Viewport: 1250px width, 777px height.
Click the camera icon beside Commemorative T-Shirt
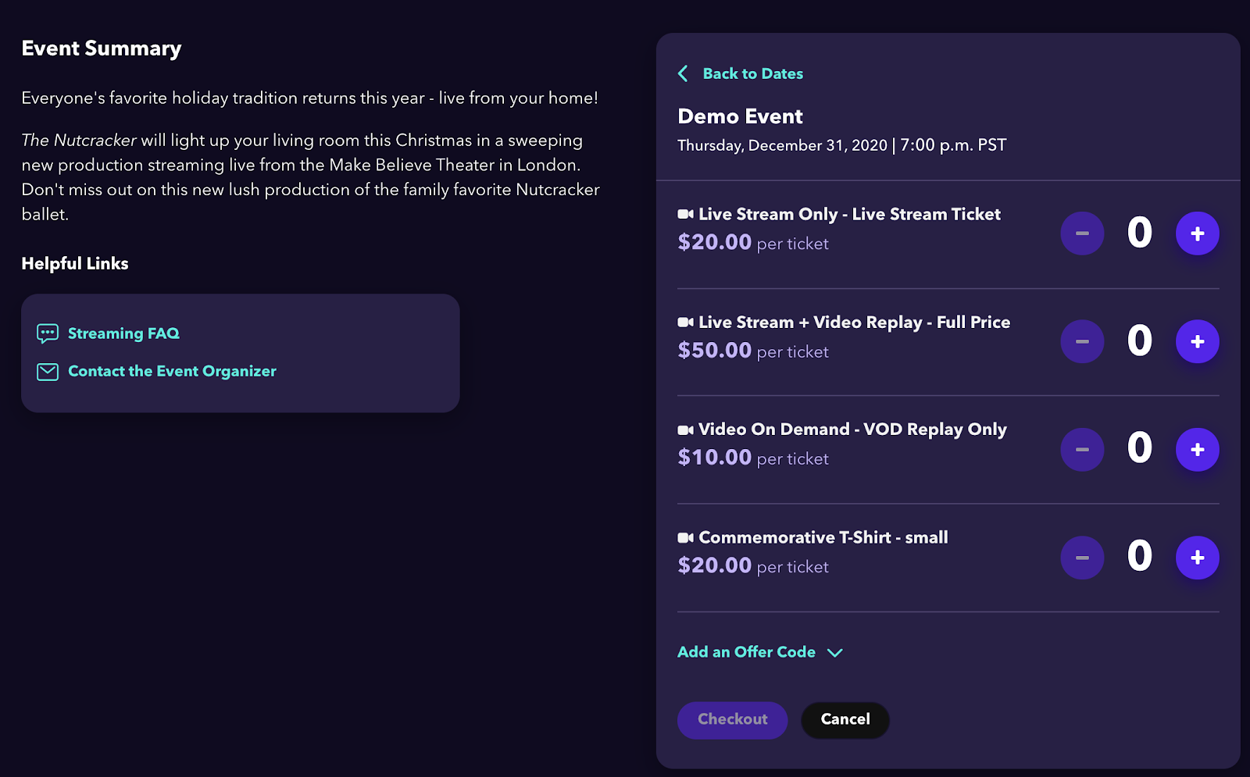(684, 537)
